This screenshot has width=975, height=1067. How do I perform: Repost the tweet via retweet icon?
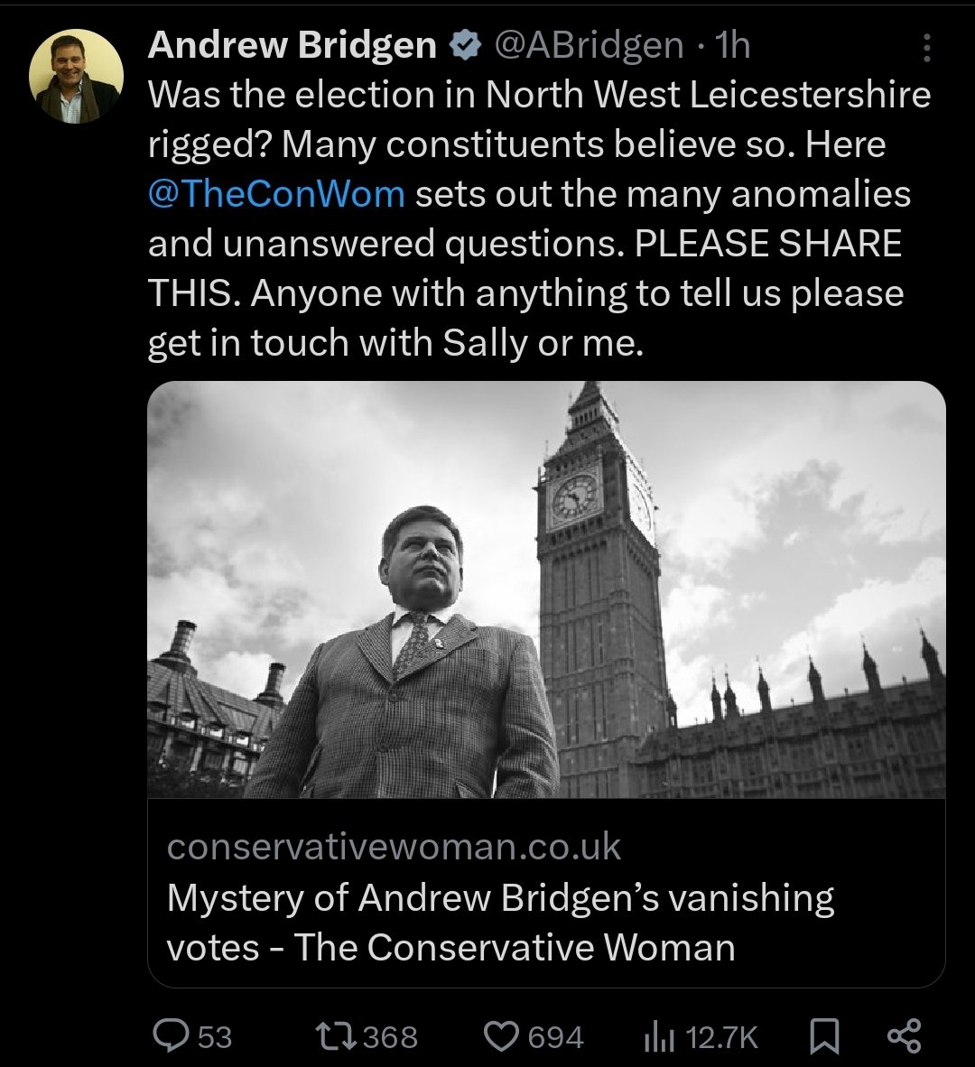[x=336, y=1035]
